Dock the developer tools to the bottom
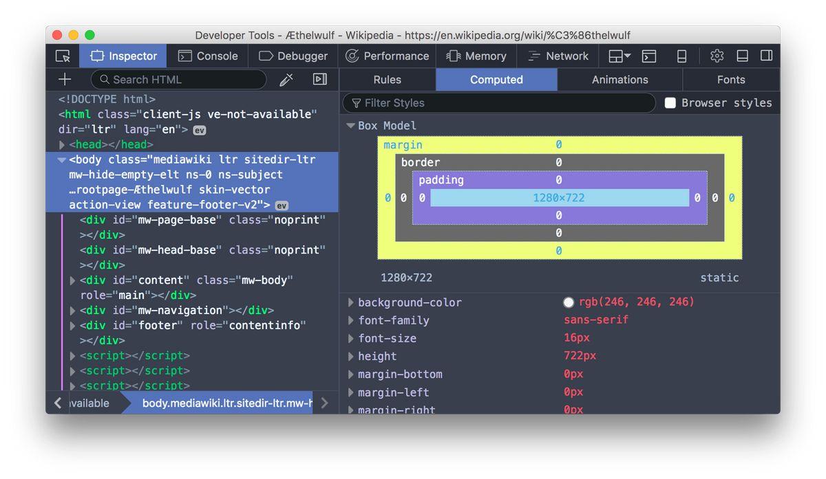 coord(742,56)
